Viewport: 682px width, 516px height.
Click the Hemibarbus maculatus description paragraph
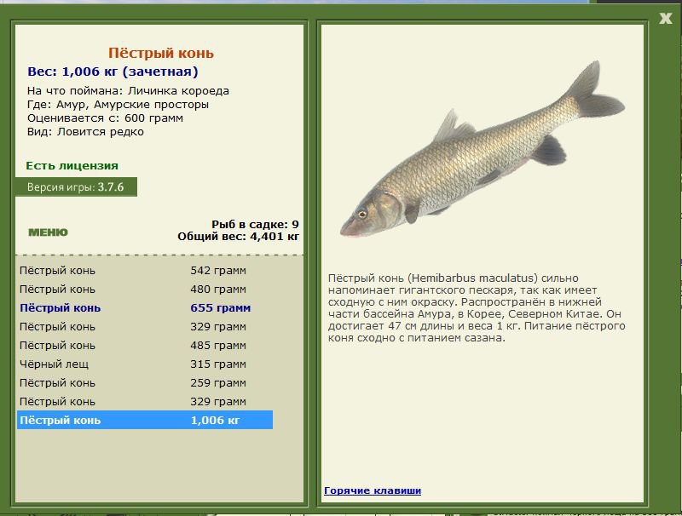coord(477,308)
